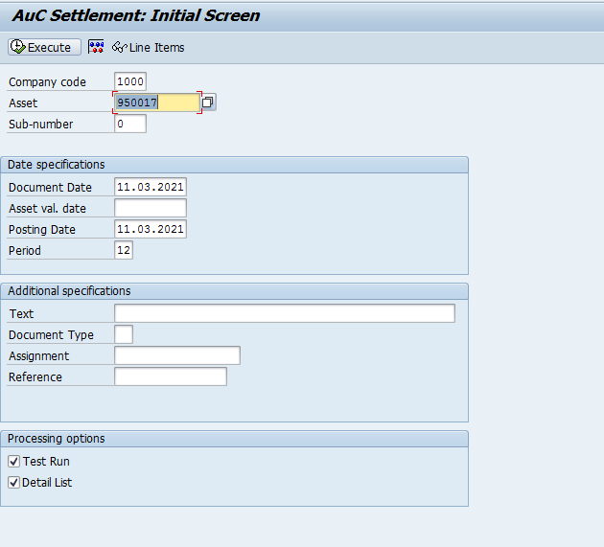Select the Company code label
Screen dimensions: 604x547
[47, 82]
